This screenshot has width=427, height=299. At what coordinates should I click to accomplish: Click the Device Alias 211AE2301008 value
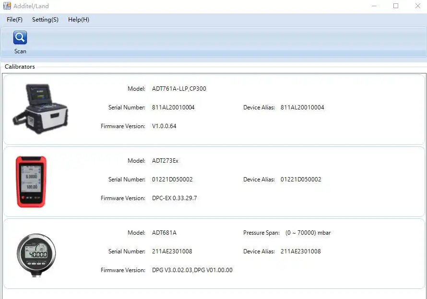click(300, 251)
